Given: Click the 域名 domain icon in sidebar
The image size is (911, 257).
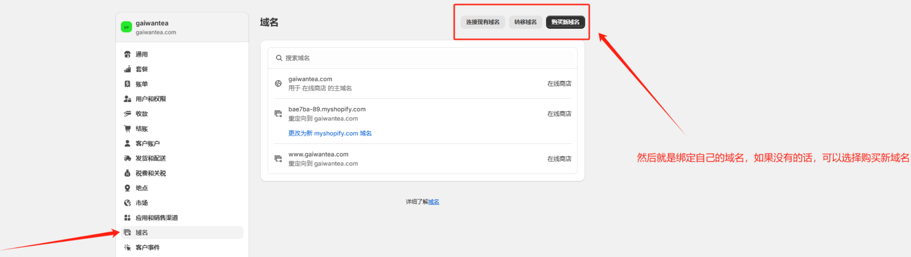Looking at the screenshot, I should pos(127,232).
